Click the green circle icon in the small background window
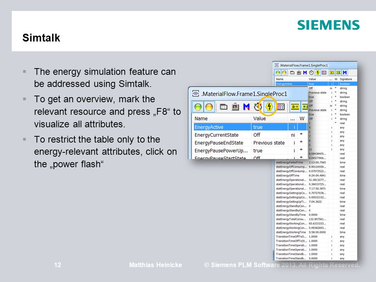This screenshot has width=376, height=282. 278,73
